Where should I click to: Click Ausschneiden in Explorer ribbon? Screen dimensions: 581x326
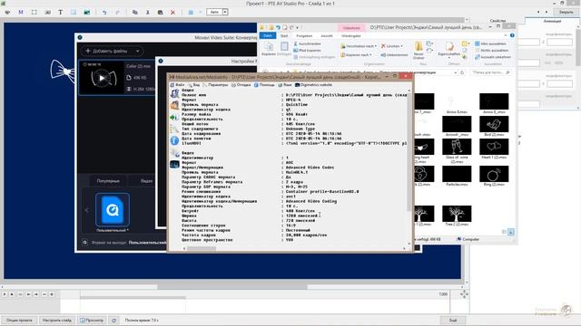(307, 43)
